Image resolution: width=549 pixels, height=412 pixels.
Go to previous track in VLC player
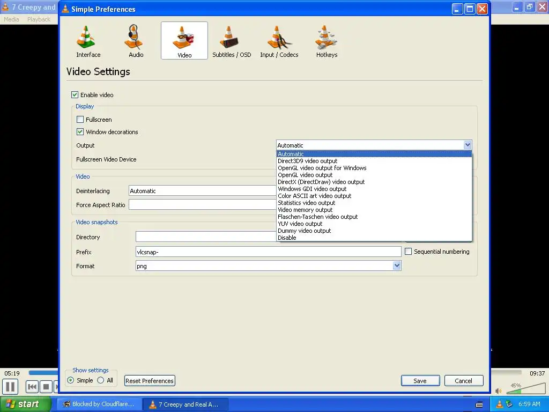pos(32,387)
